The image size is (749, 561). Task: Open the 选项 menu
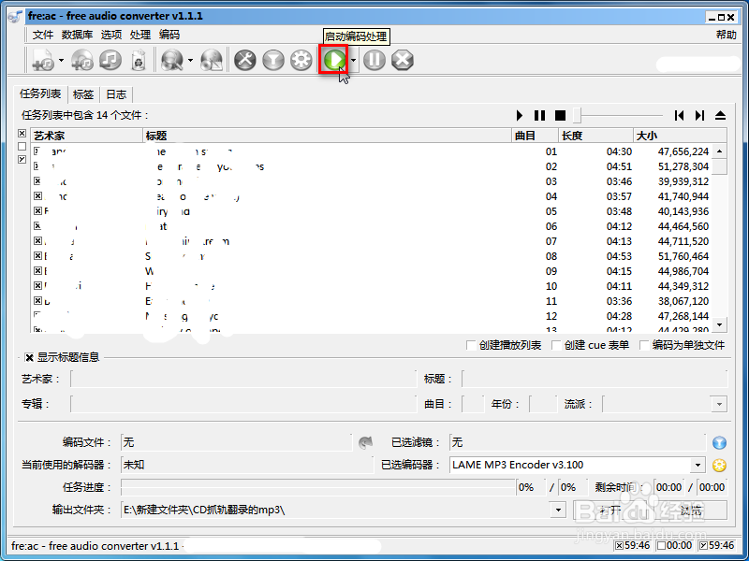pyautogui.click(x=111, y=34)
